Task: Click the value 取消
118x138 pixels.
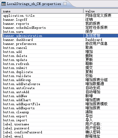Action: pyautogui.click(x=89, y=48)
